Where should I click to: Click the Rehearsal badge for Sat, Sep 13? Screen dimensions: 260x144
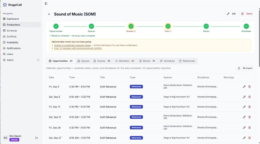click(x=136, y=117)
